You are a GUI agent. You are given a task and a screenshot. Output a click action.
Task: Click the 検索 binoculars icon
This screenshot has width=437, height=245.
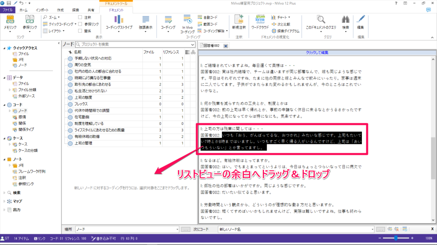coord(345,22)
